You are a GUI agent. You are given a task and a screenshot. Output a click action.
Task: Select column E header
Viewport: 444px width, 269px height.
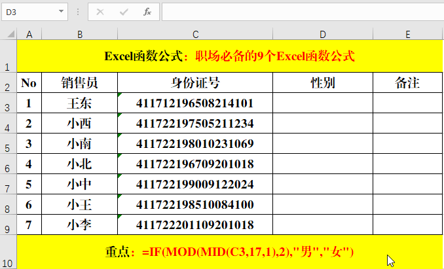[x=408, y=34]
